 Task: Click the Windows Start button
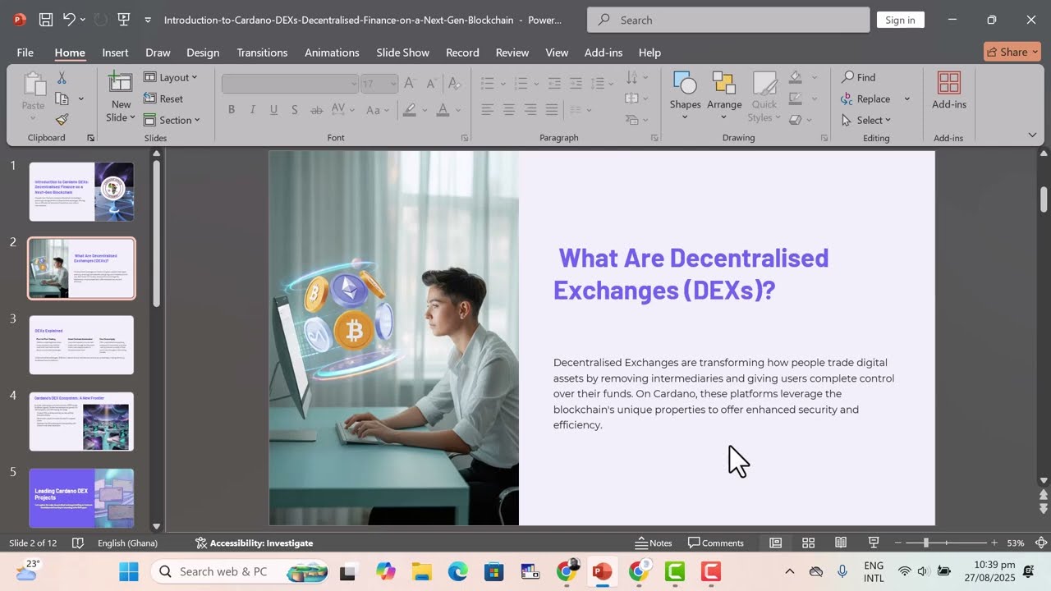129,571
